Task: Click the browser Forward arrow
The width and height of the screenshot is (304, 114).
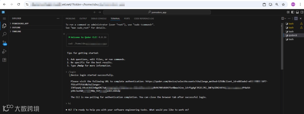Action: (x=12, y=4)
